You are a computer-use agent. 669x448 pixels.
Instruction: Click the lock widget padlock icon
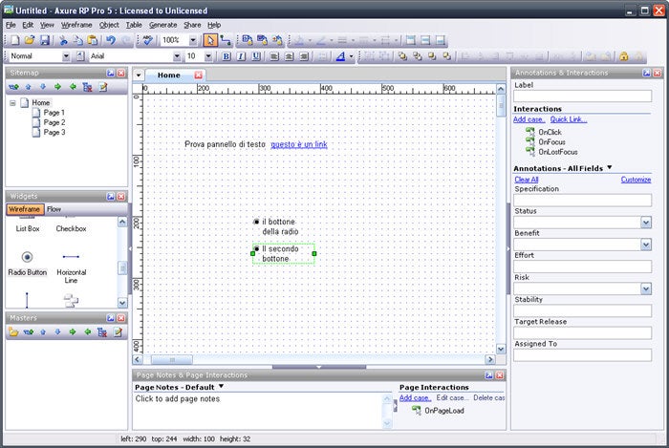(624, 56)
